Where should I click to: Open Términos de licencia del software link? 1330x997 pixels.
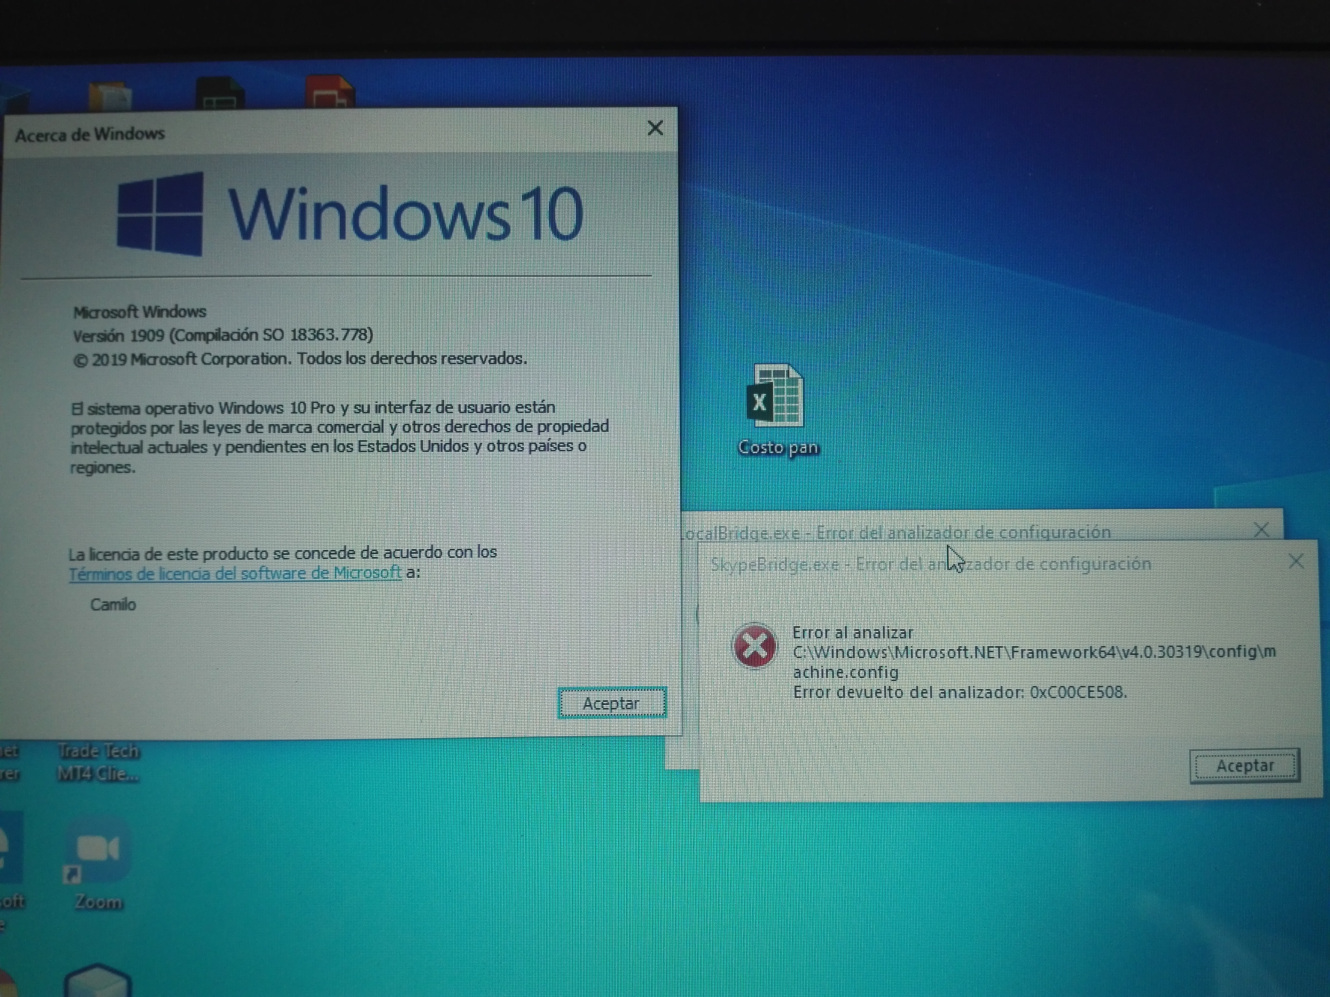[234, 573]
